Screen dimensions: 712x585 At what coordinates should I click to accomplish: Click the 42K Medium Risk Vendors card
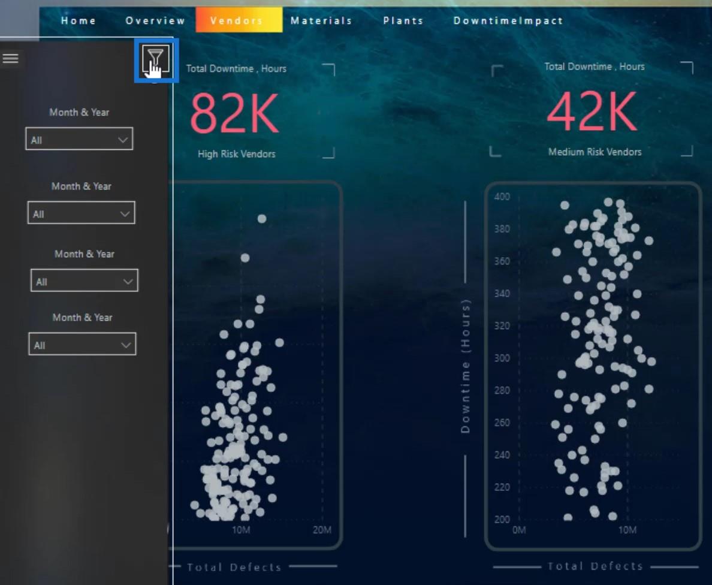pos(592,110)
